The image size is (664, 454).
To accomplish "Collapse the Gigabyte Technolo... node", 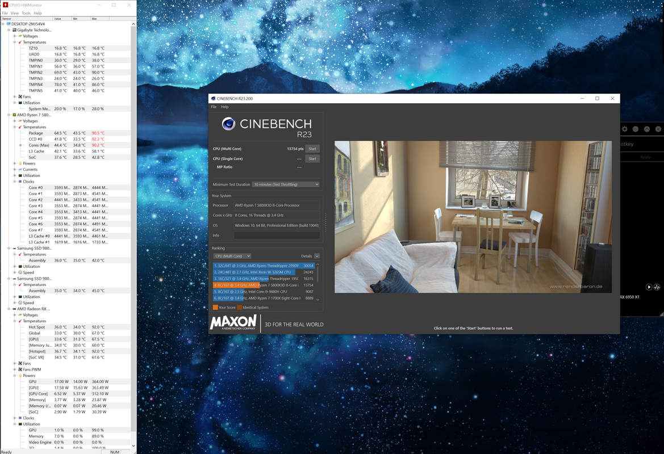I will pyautogui.click(x=9, y=30).
